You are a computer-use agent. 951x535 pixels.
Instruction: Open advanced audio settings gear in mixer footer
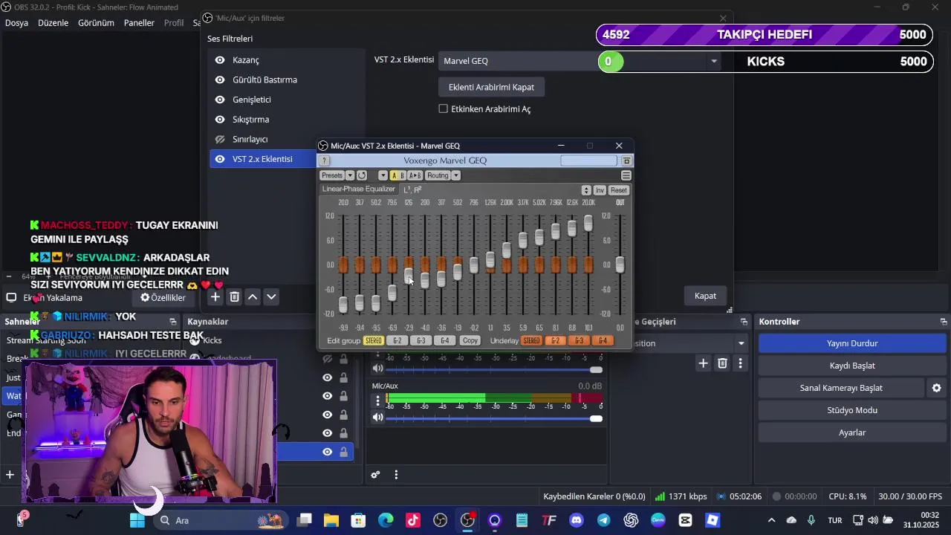[x=376, y=475]
